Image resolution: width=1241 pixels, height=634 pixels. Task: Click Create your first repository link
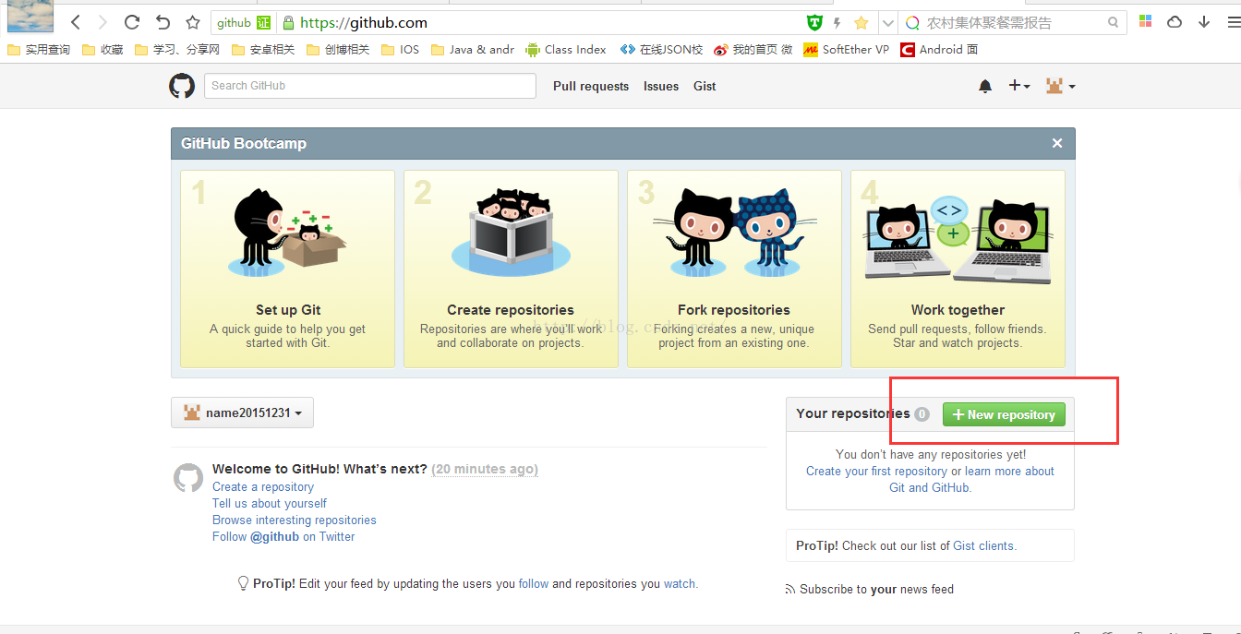876,471
